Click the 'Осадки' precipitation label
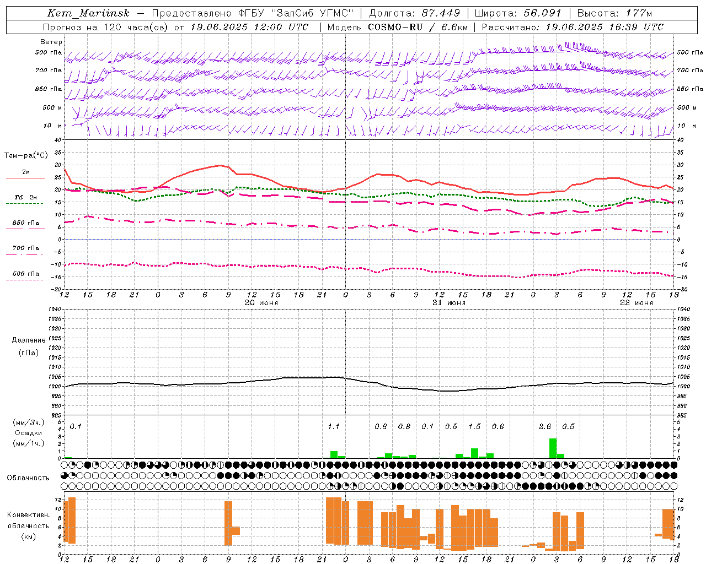This screenshot has width=706, height=564. coord(28,433)
